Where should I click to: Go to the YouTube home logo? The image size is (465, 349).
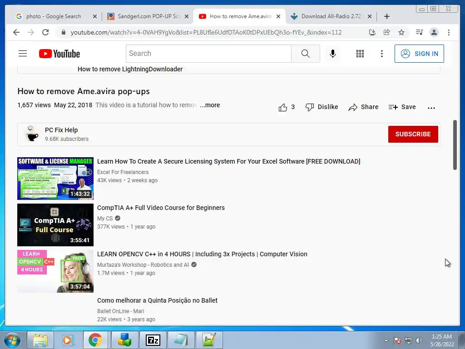coord(59,54)
